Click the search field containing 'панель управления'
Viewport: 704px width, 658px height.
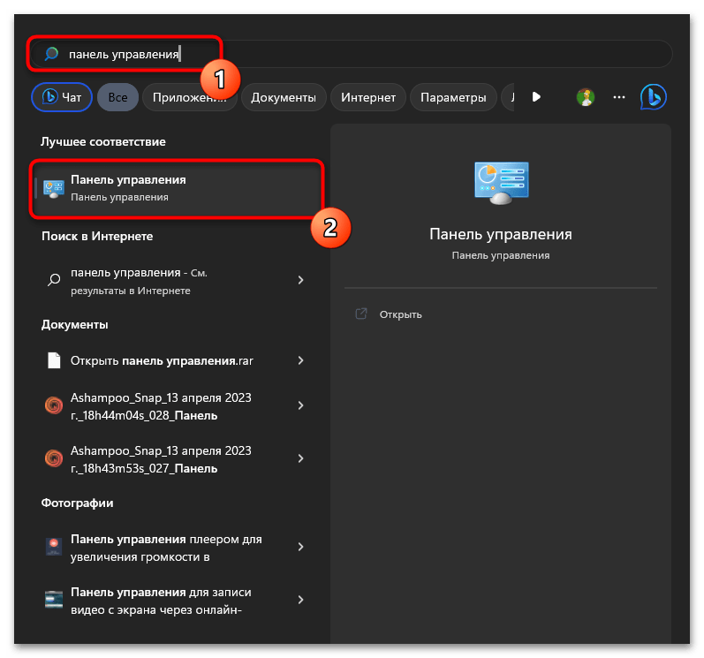(x=352, y=54)
